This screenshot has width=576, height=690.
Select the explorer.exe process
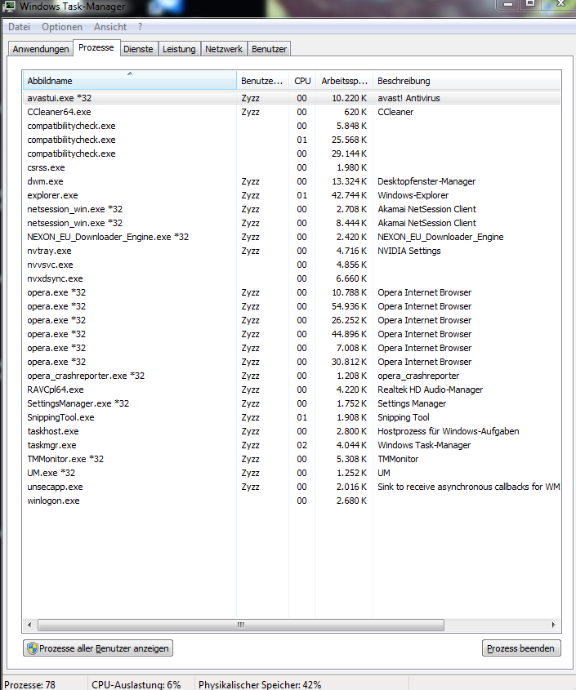[292, 195]
